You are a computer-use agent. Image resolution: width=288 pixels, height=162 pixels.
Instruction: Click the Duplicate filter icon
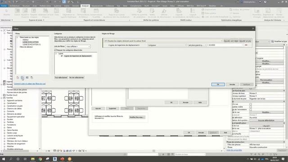coord(22,78)
